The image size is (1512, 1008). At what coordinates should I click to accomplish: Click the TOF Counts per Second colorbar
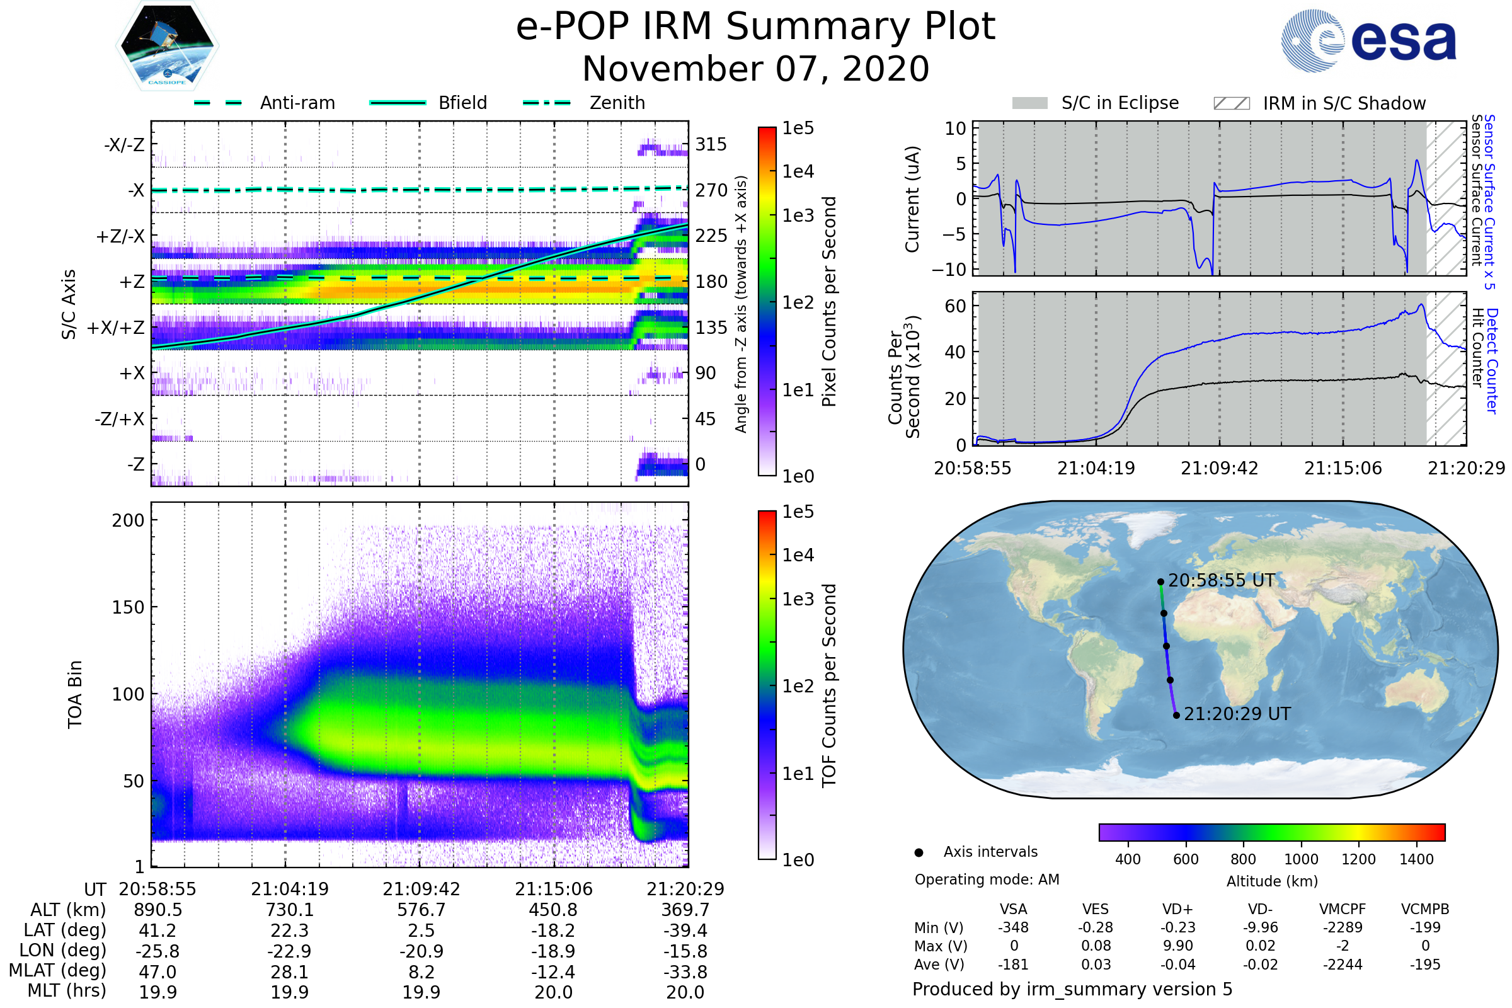[x=767, y=685]
